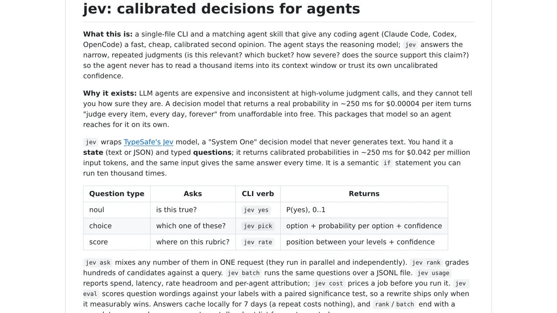Click the "jev rank" inline code
The width and height of the screenshot is (557, 313).
click(x=426, y=263)
